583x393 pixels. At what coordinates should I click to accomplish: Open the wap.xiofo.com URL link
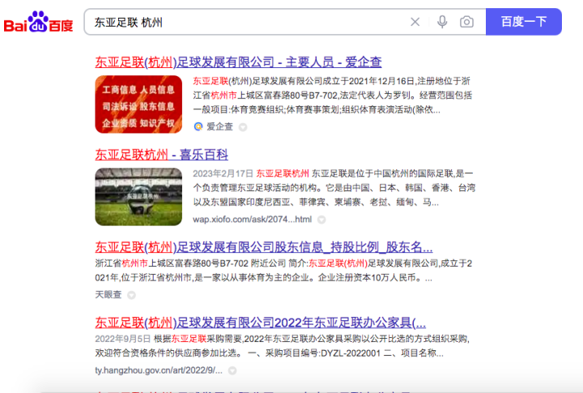(x=252, y=219)
